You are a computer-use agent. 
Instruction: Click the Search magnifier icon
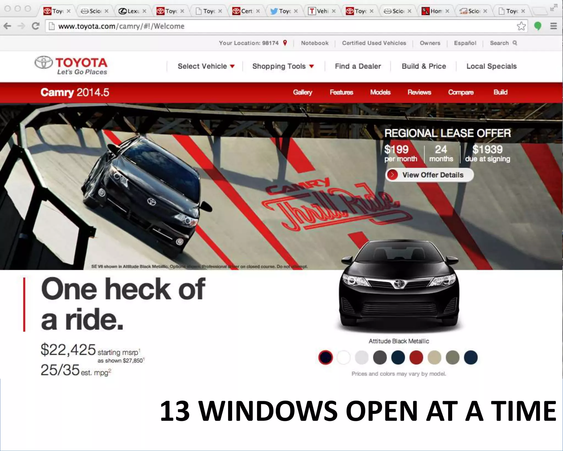tap(515, 43)
